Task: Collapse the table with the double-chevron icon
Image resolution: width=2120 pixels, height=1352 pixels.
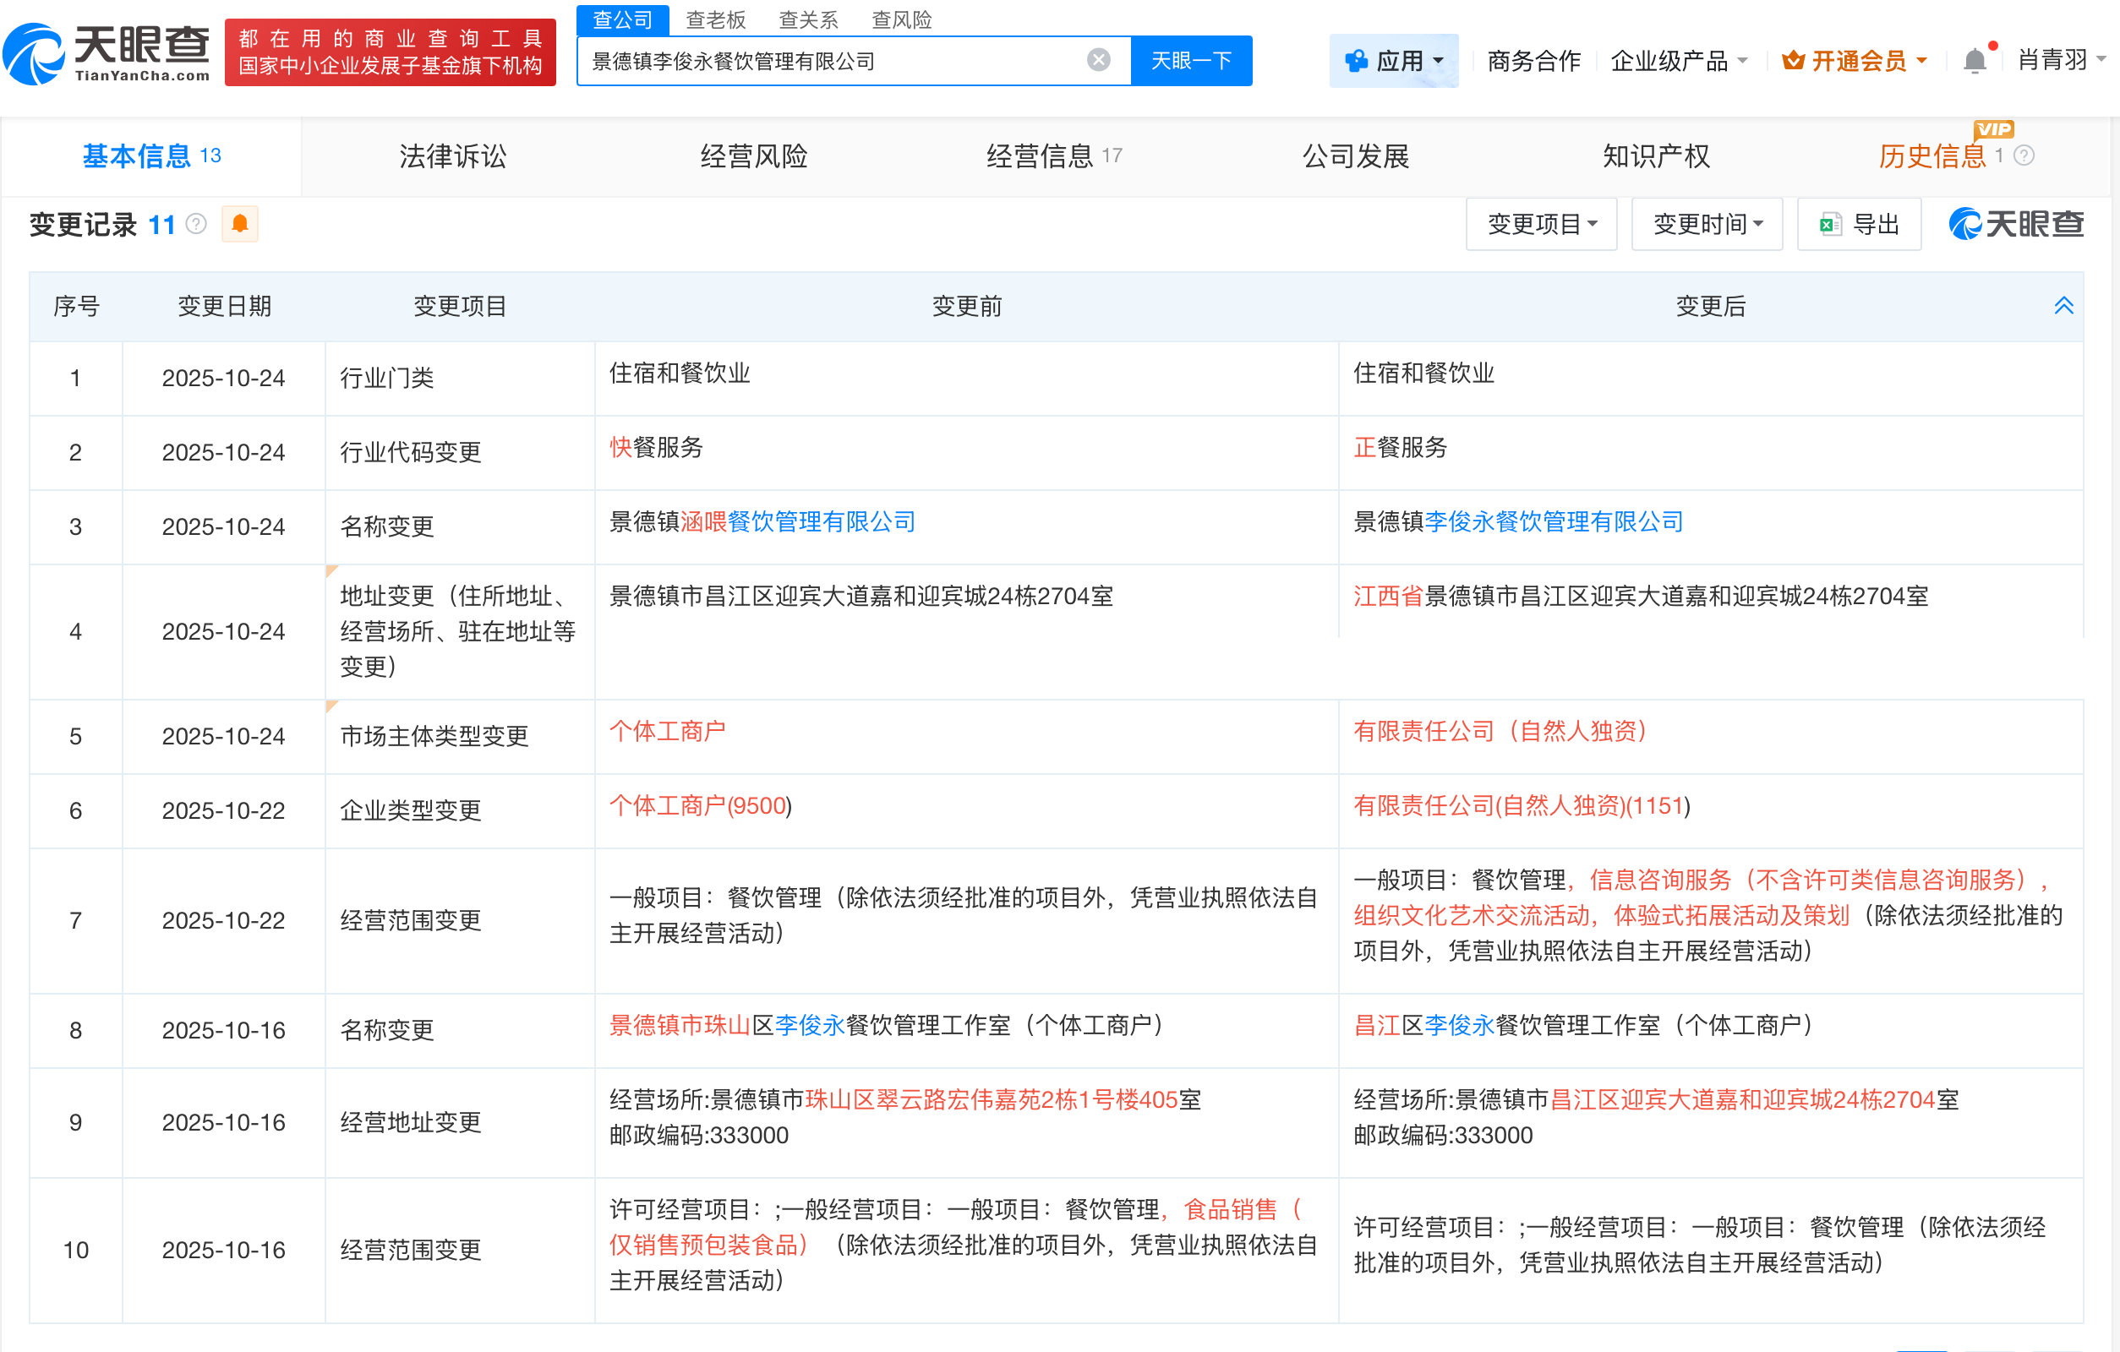Action: (2063, 305)
